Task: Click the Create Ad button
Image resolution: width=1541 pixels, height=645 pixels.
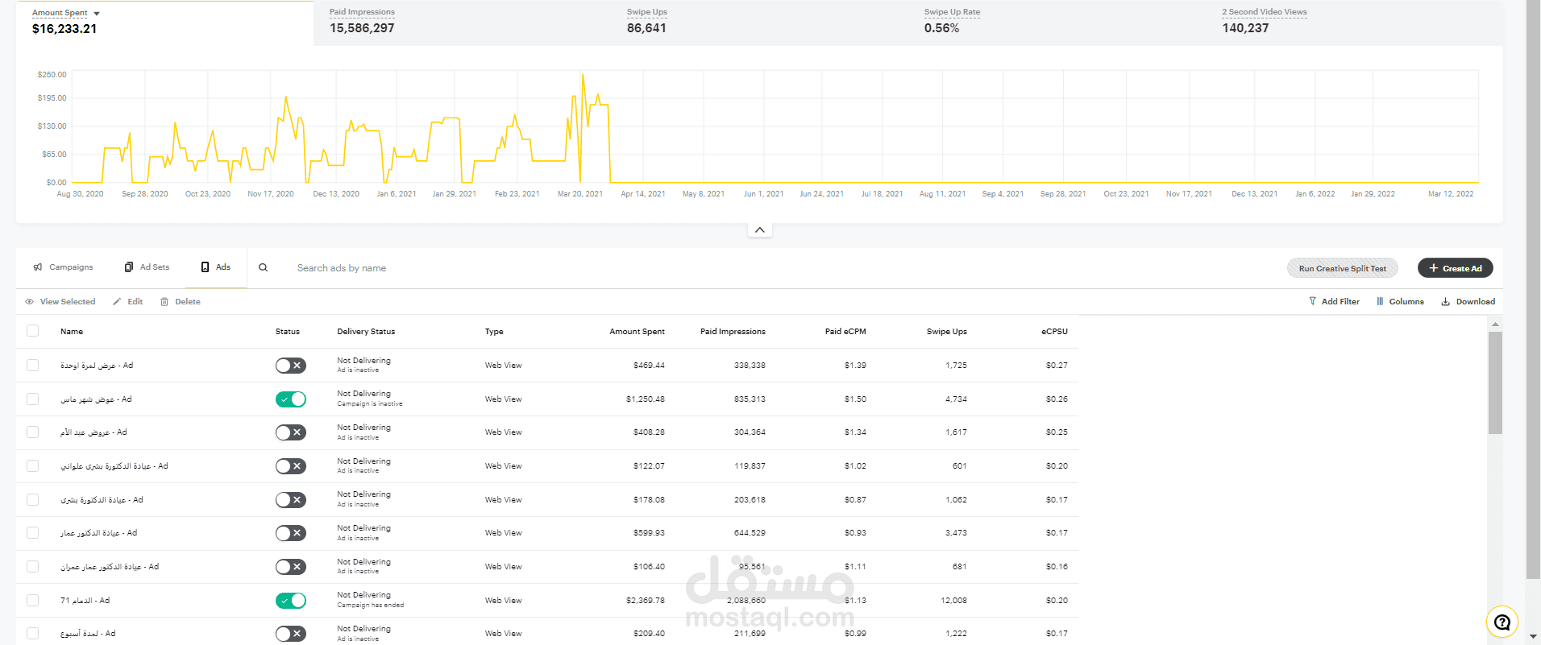Action: [x=1456, y=268]
